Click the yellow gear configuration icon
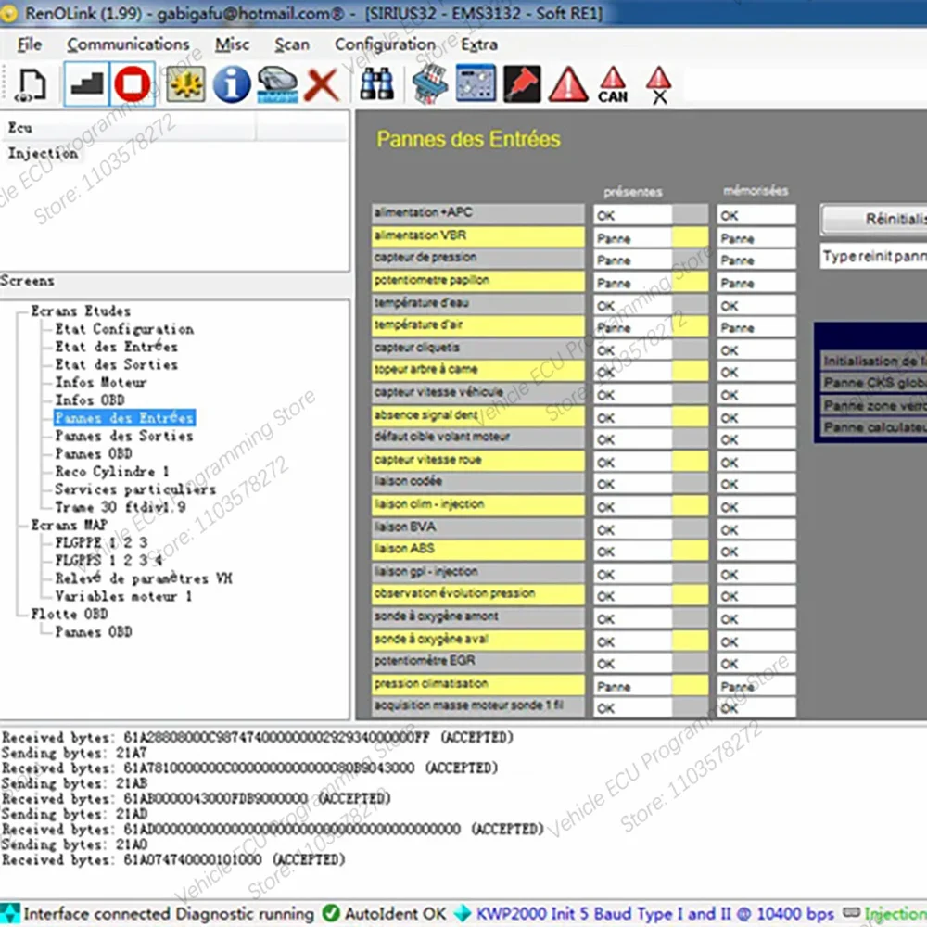Screen dimensions: 927x927 [x=185, y=85]
